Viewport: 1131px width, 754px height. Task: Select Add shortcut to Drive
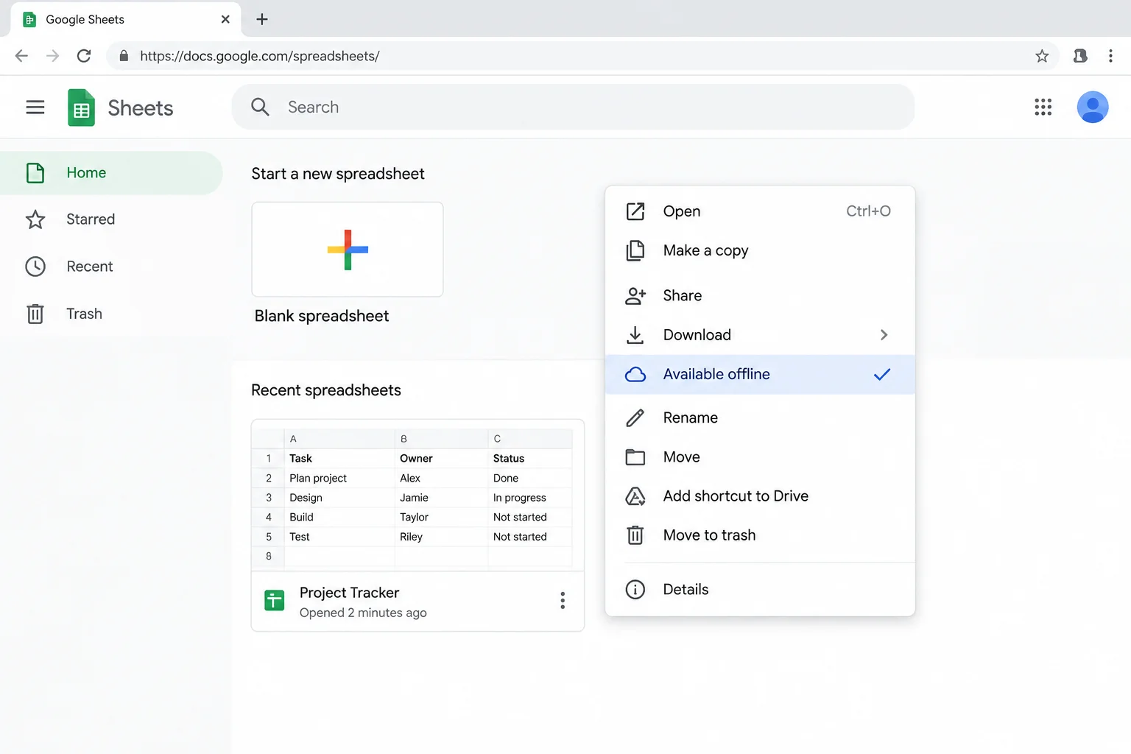[760, 496]
